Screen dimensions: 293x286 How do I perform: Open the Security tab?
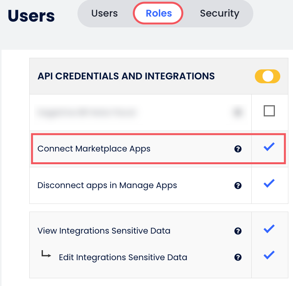pyautogui.click(x=219, y=13)
